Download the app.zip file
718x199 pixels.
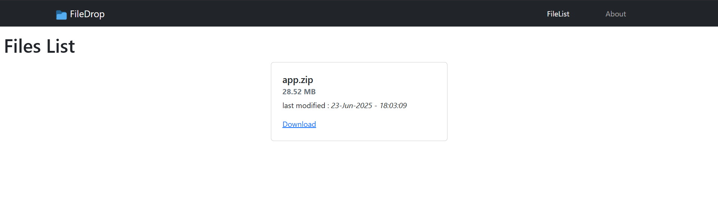(x=299, y=124)
